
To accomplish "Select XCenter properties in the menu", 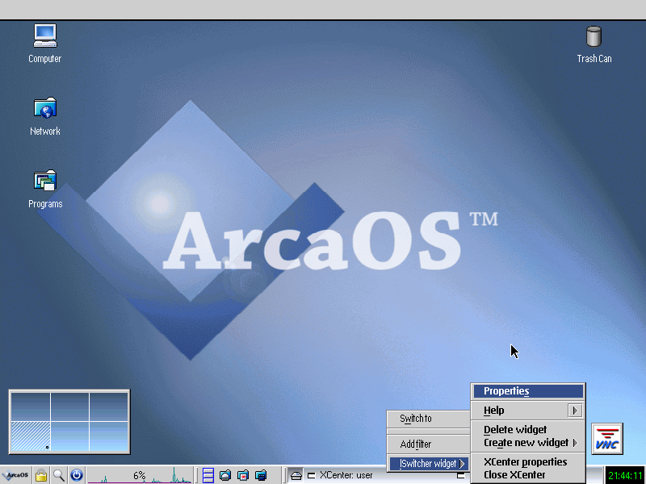I will (x=528, y=461).
